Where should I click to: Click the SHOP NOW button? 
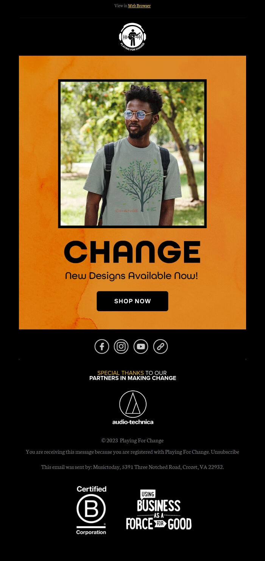click(x=132, y=301)
